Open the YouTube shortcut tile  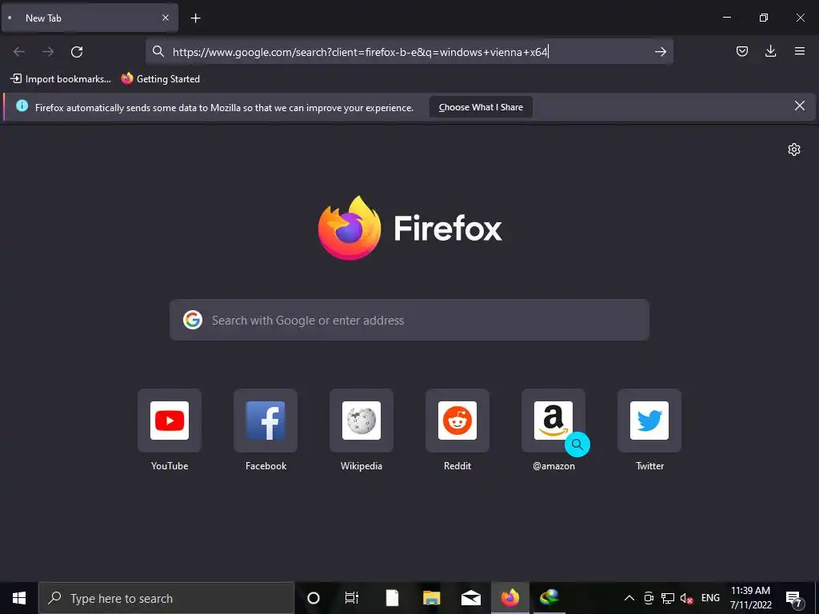click(170, 421)
